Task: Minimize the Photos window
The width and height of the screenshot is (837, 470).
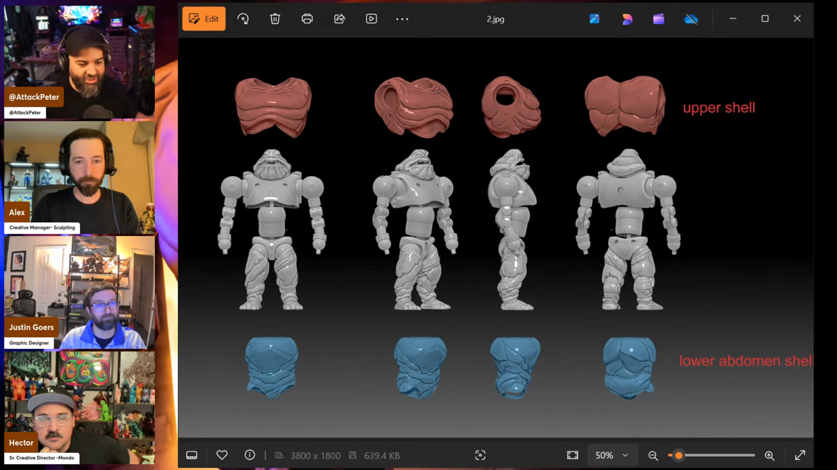Action: point(733,19)
